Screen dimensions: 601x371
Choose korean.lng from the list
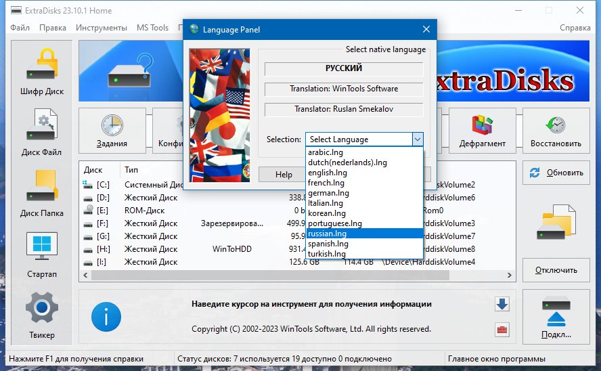[365, 213]
